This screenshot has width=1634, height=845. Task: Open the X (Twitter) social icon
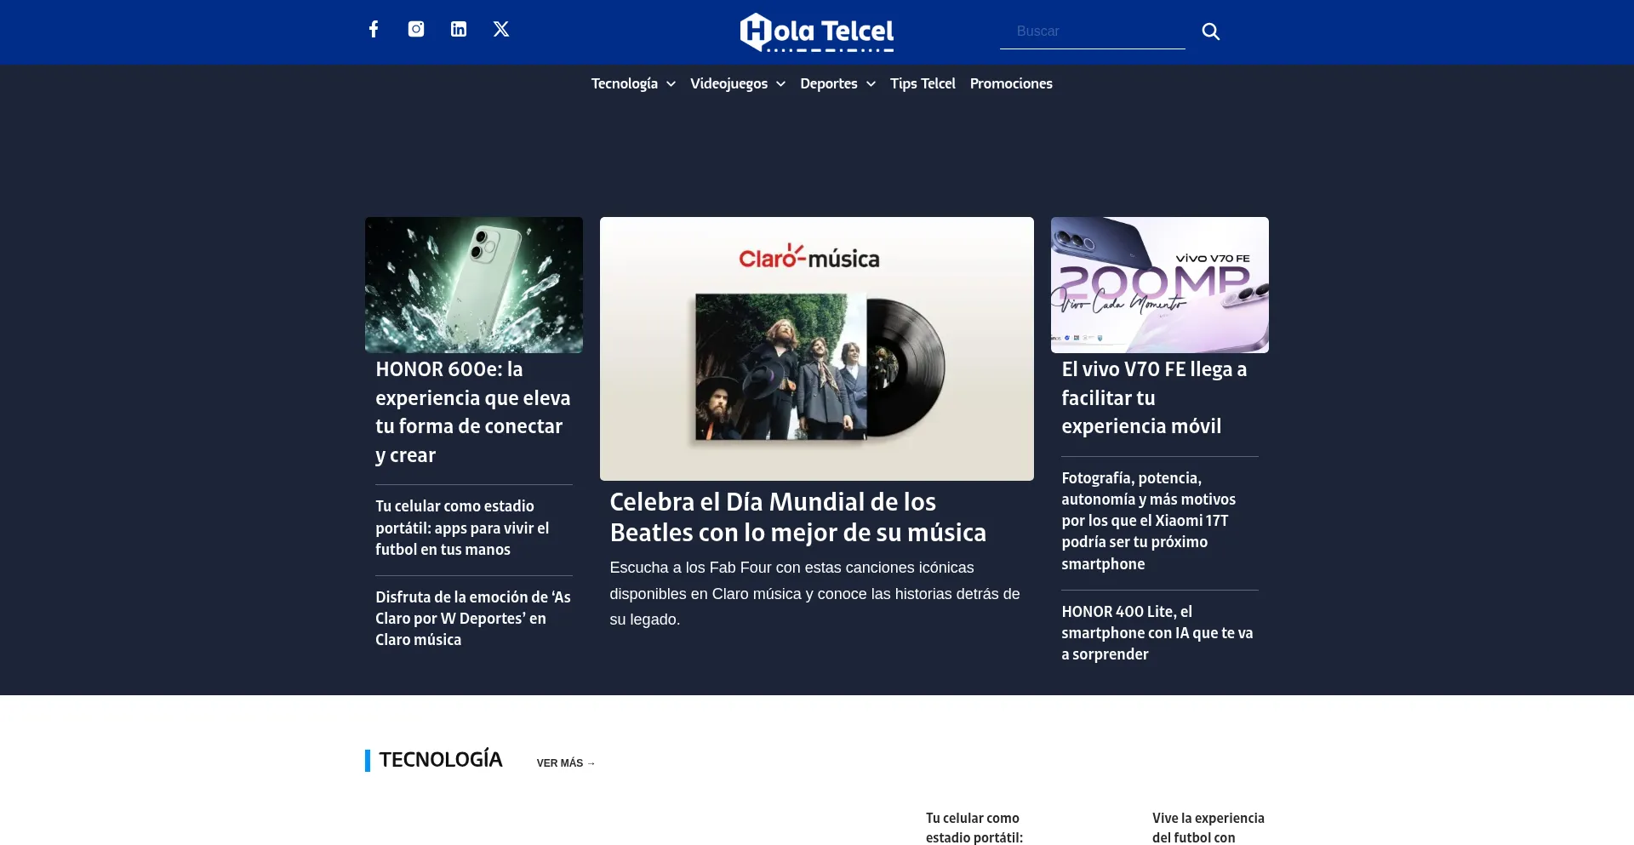[501, 29]
